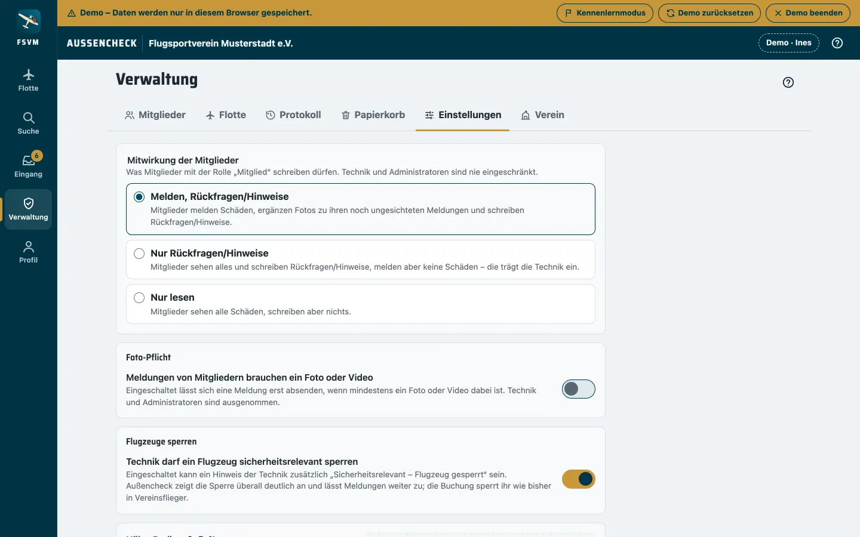This screenshot has width=860, height=537.
Task: Switch to the Flotte tab
Action: click(226, 115)
